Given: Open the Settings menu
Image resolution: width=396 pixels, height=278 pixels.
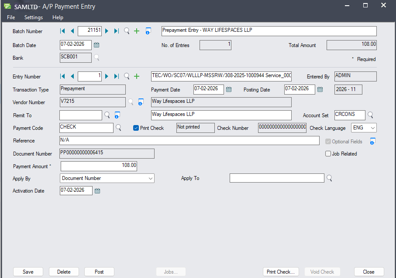Looking at the screenshot, I should point(34,17).
